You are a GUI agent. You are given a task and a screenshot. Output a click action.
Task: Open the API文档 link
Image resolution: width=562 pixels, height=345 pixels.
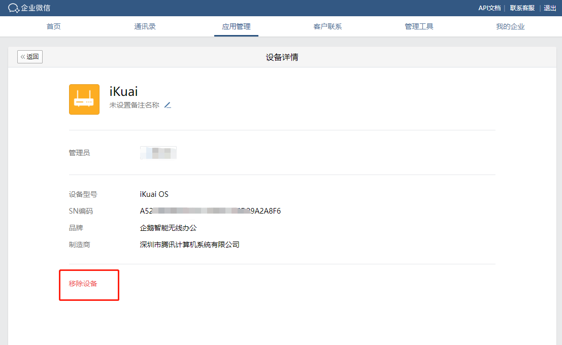click(489, 8)
